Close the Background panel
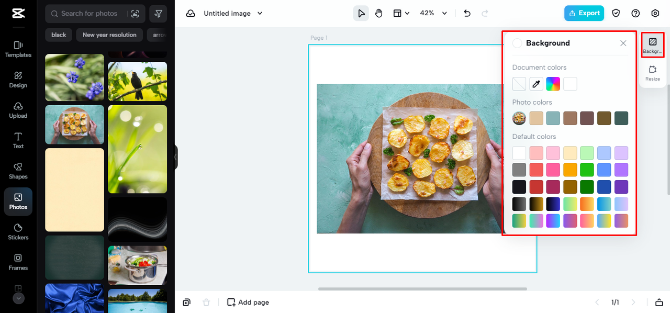670x313 pixels. point(623,43)
